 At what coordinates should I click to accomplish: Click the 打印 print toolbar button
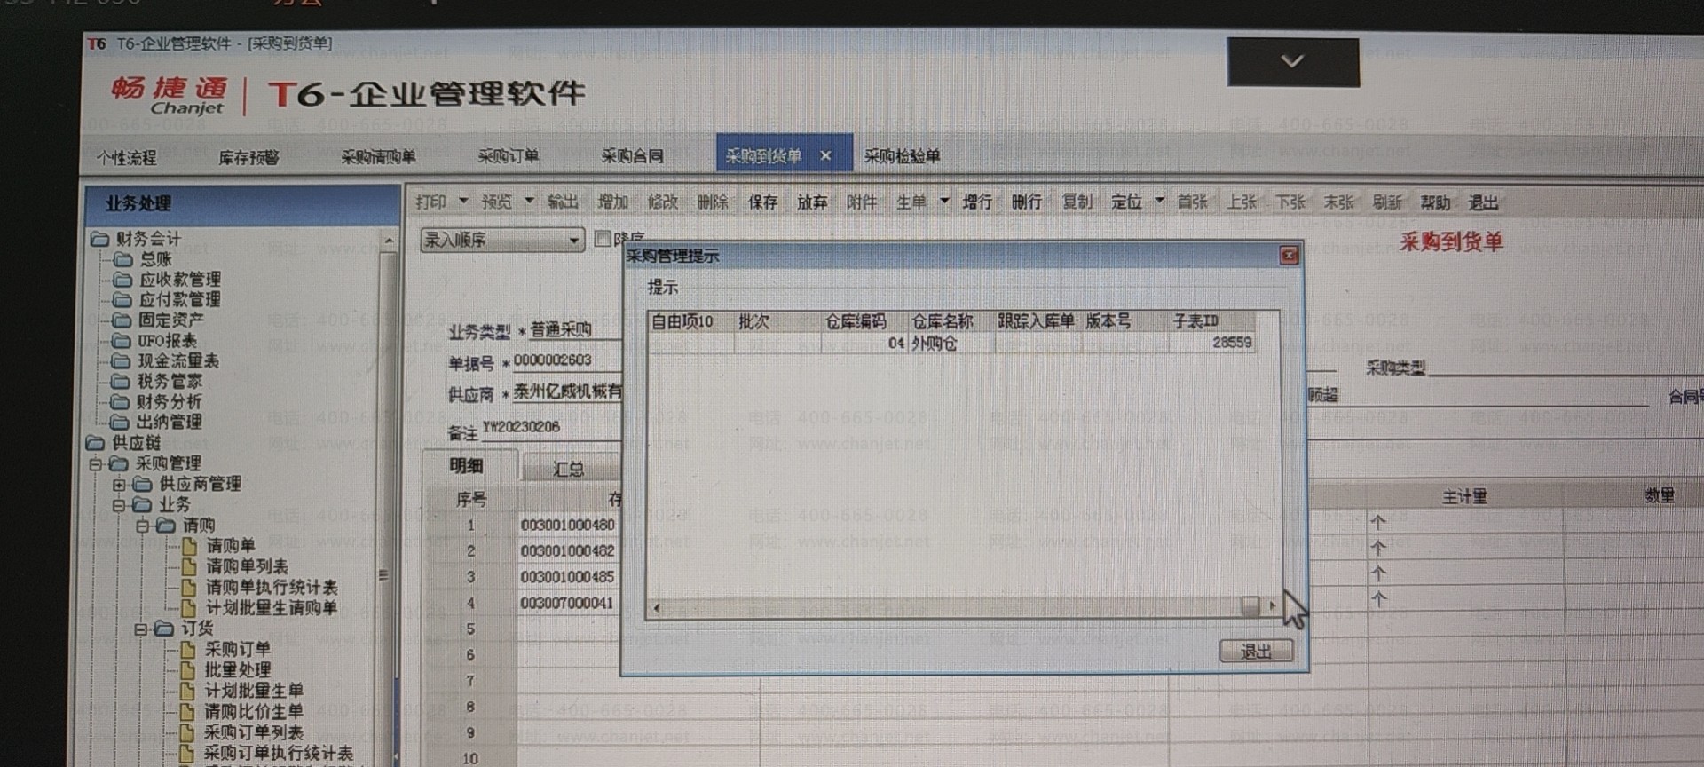[431, 202]
